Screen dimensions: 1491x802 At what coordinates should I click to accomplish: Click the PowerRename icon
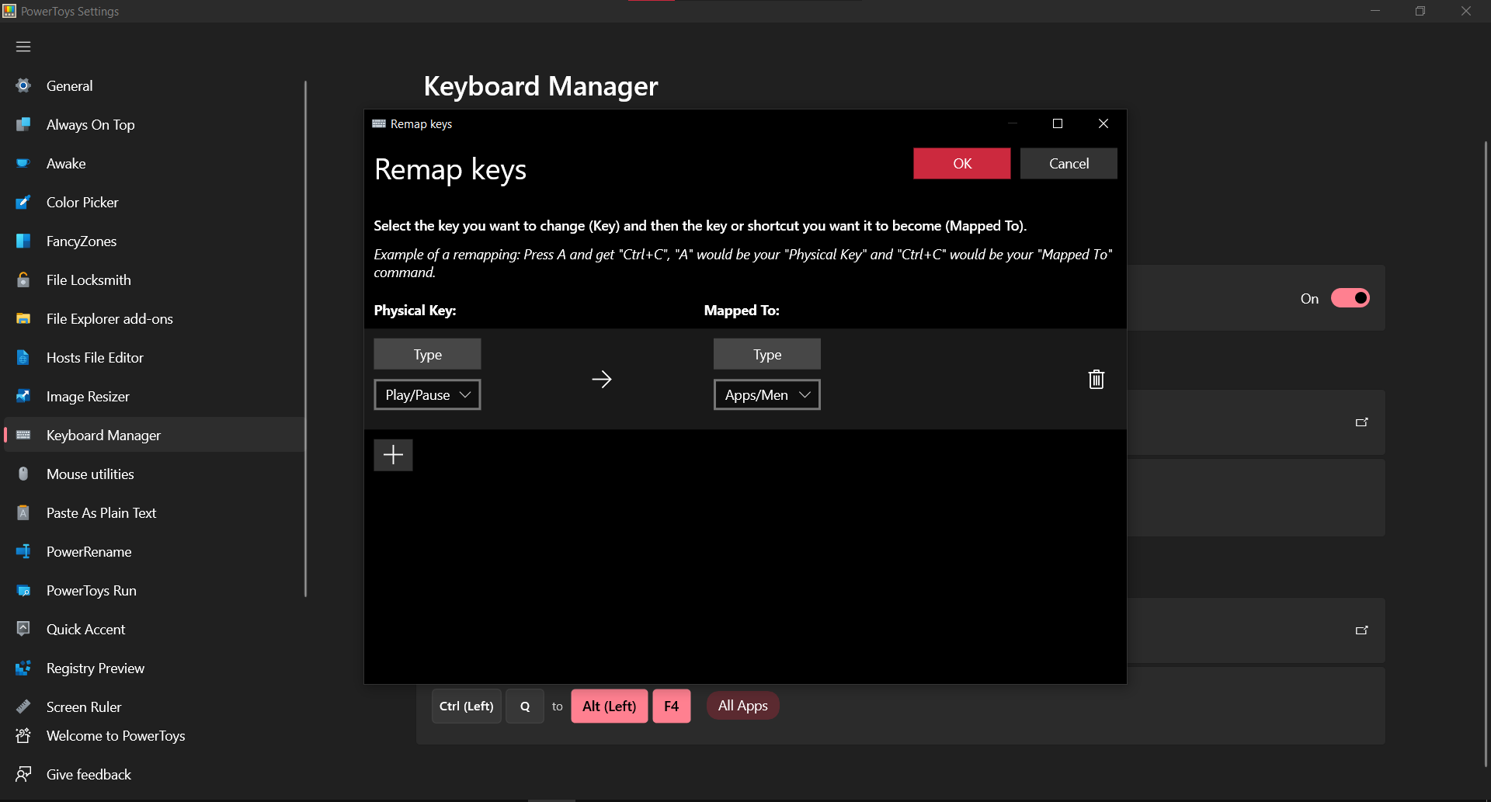(23, 551)
